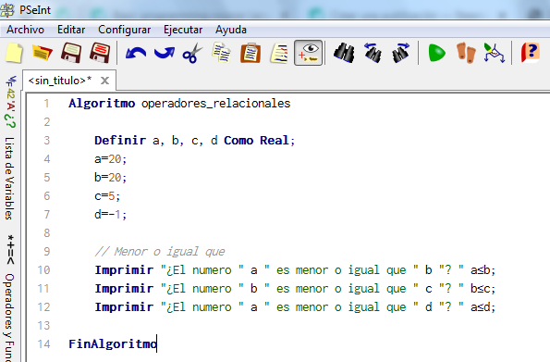550x362 pixels.
Task: Click Imprimir on line 11
Action: [124, 289]
